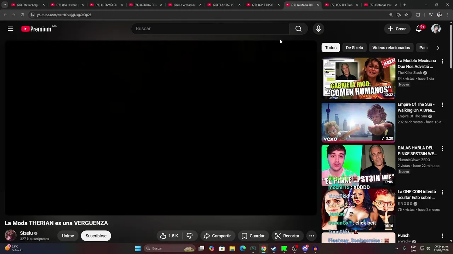Switch input language ESP LAA indicator
453x254 pixels.
[413, 248]
